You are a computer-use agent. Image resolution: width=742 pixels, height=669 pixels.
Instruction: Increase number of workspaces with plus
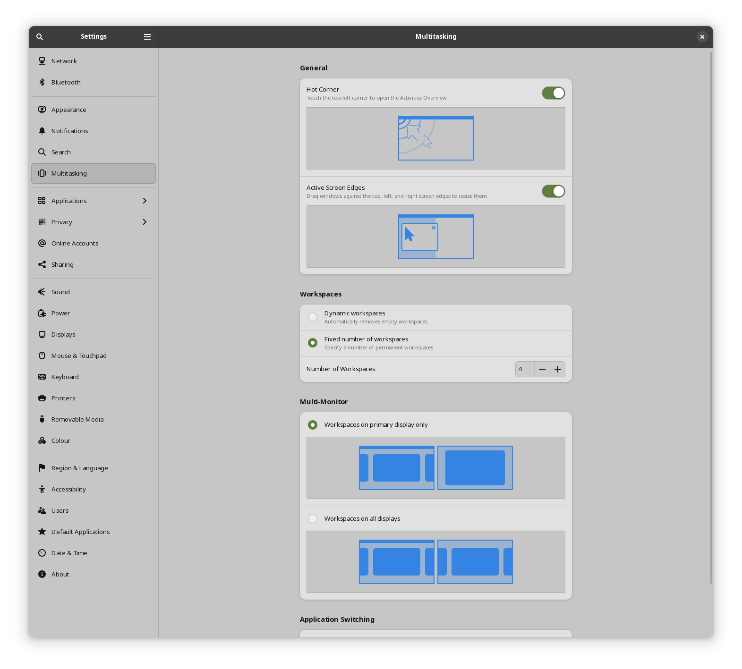558,369
